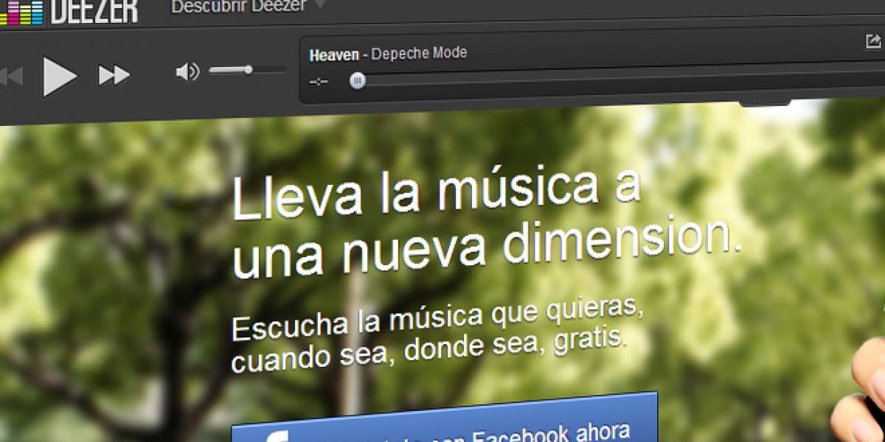Viewport: 885px width, 442px height.
Task: Click the elapsed time indicator
Action: coord(319,81)
